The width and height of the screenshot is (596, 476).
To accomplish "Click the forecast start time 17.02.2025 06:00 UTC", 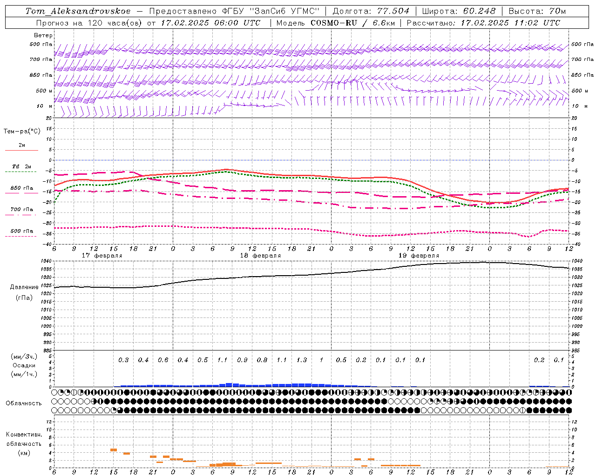I will coord(210,23).
